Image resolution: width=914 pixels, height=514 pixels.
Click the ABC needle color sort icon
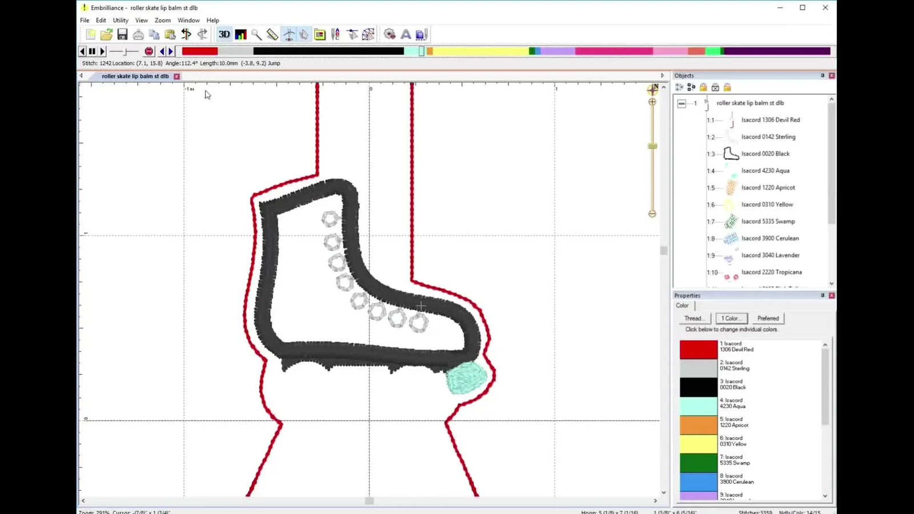(336, 35)
